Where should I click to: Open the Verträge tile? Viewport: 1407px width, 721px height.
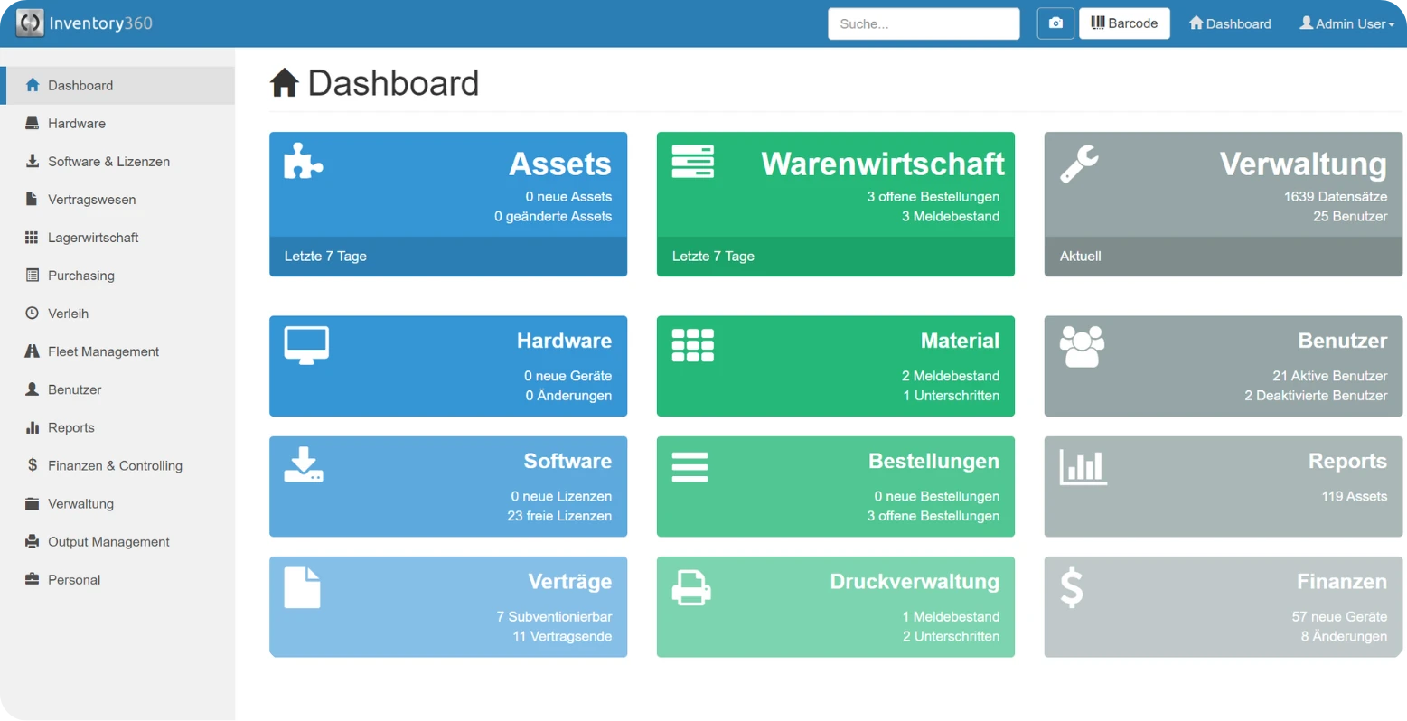pos(448,606)
